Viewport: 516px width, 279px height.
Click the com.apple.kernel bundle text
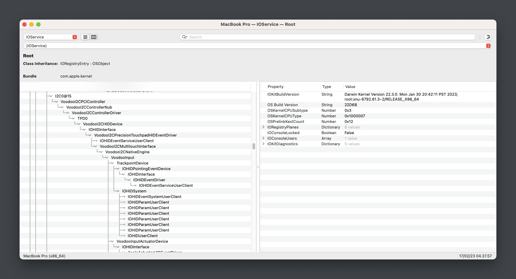(x=76, y=76)
